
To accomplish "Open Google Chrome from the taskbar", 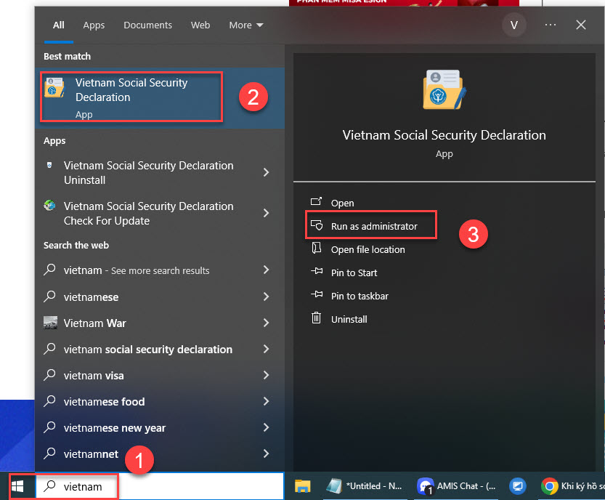I will [x=550, y=486].
